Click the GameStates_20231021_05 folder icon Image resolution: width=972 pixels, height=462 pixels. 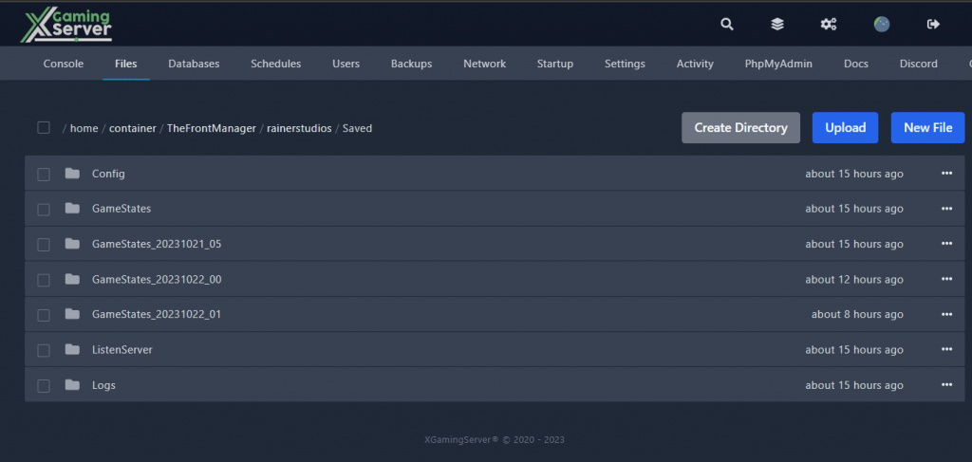(x=72, y=244)
